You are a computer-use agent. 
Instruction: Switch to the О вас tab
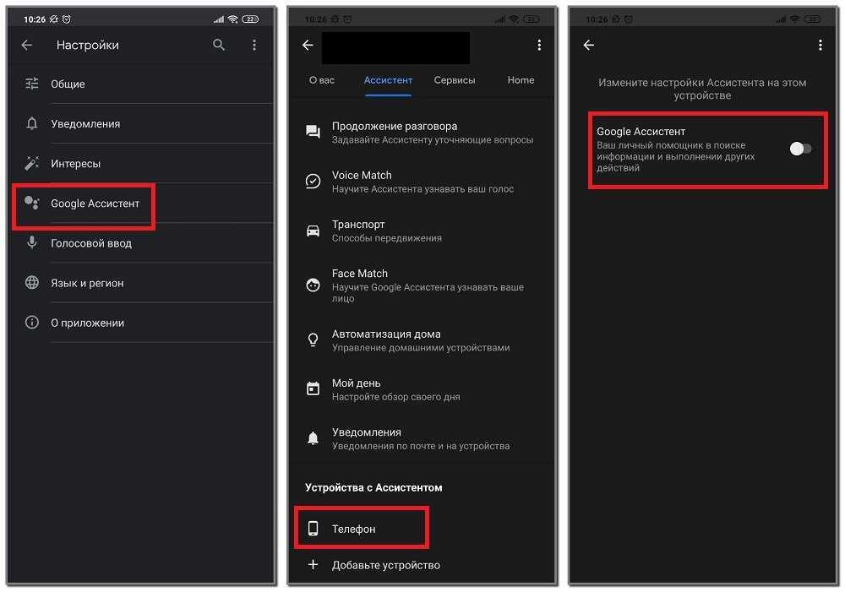pos(322,80)
